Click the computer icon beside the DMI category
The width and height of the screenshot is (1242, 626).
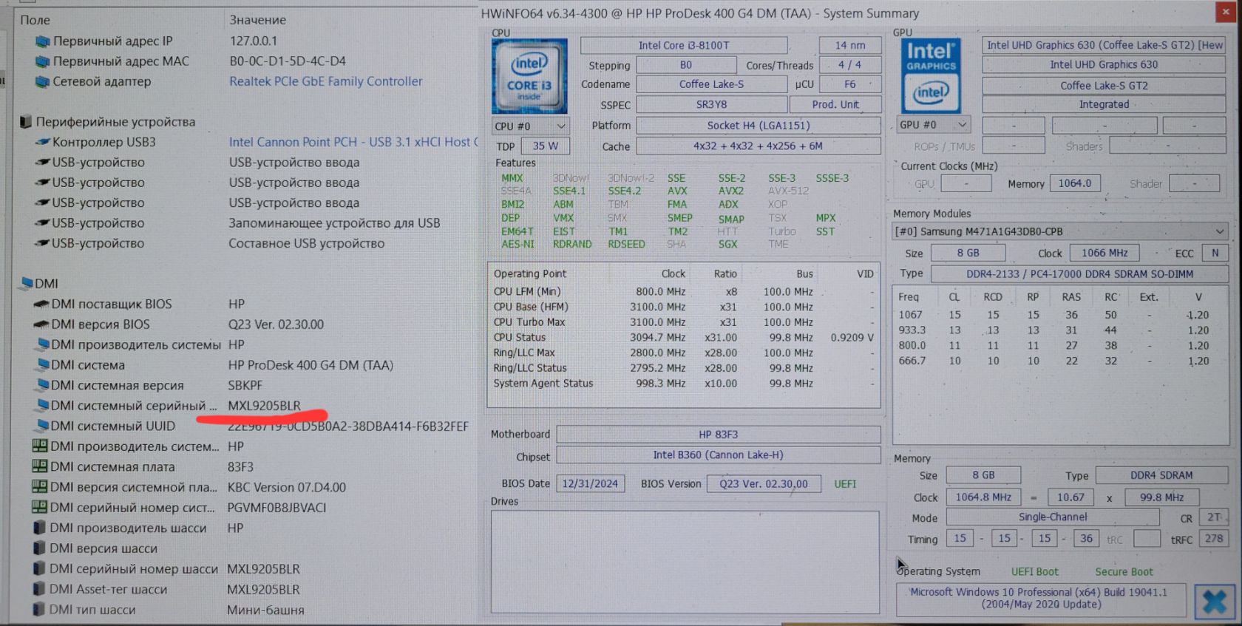click(x=27, y=283)
